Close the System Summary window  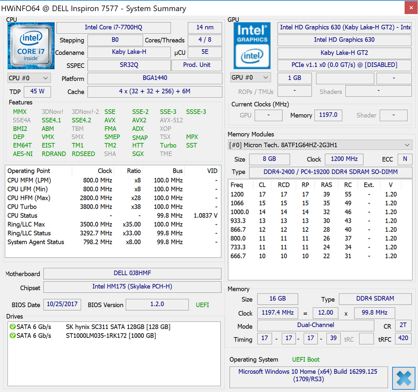pyautogui.click(x=411, y=8)
